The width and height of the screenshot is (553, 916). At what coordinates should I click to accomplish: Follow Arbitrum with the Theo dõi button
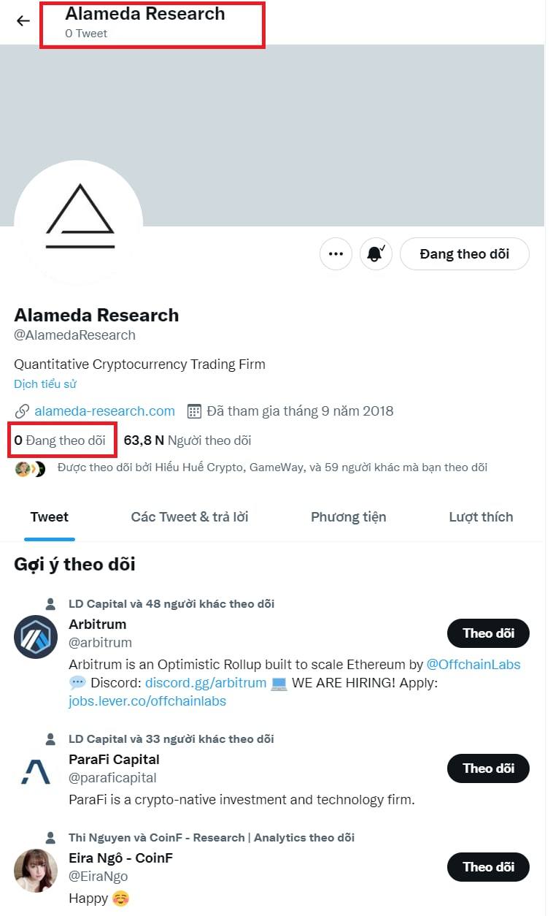coord(488,633)
